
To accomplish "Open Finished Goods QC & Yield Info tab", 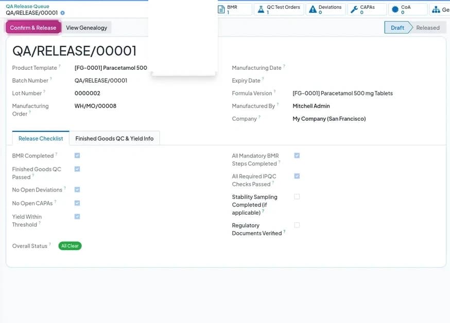I will coord(114,138).
